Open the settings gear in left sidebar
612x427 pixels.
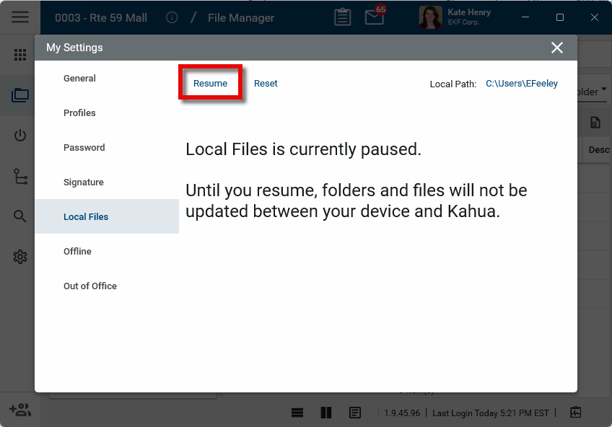pos(20,257)
